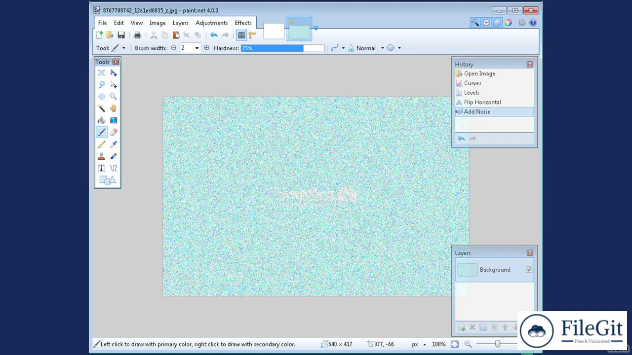Select the Flip Horizontal history entry
This screenshot has height=355, width=632.
pyautogui.click(x=494, y=102)
